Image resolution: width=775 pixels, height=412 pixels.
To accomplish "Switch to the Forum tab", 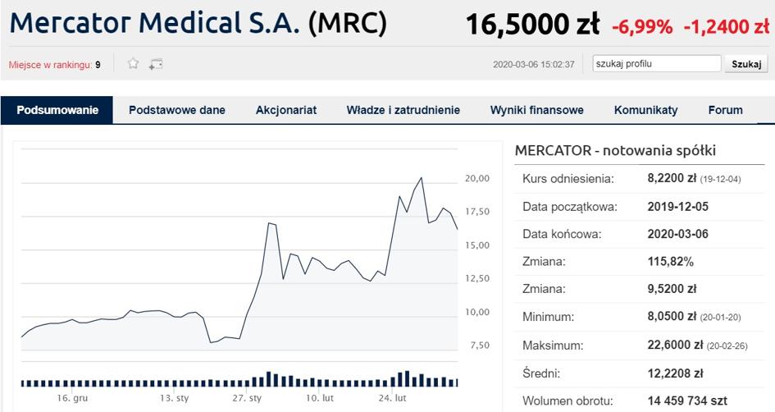I will click(725, 110).
